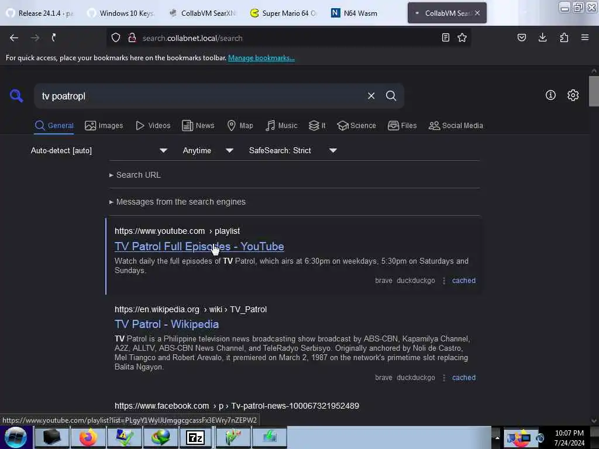This screenshot has width=599, height=449.
Task: Open cached link of YouTube result
Action: click(x=464, y=281)
